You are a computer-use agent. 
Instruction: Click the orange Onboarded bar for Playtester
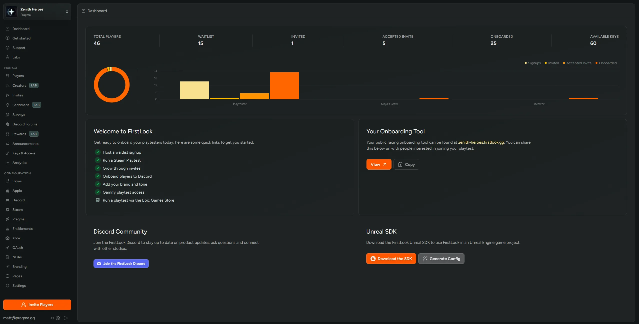click(x=284, y=86)
